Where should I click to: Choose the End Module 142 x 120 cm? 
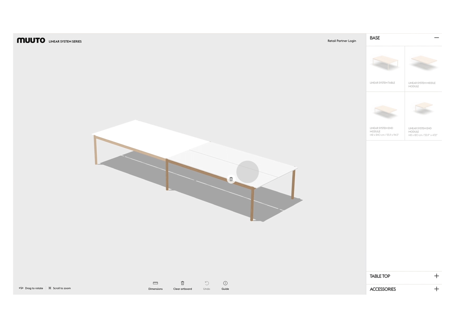(x=423, y=116)
